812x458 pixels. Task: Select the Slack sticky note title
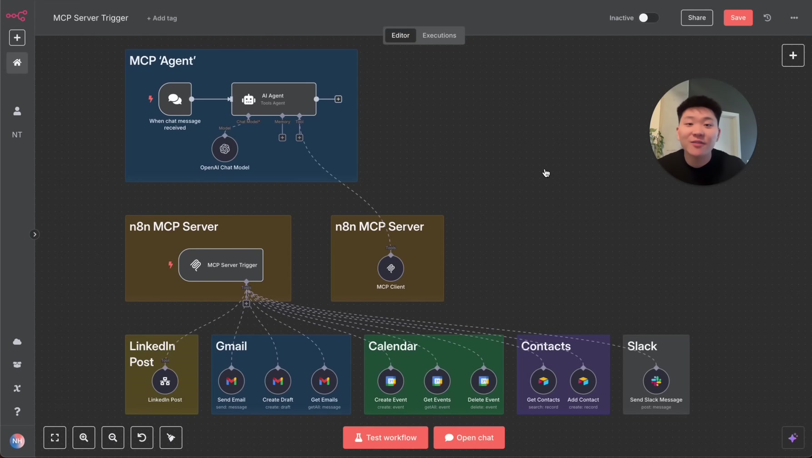[x=642, y=346]
